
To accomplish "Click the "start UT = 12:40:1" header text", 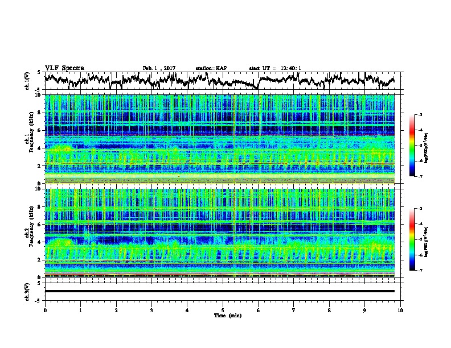I will (x=275, y=68).
